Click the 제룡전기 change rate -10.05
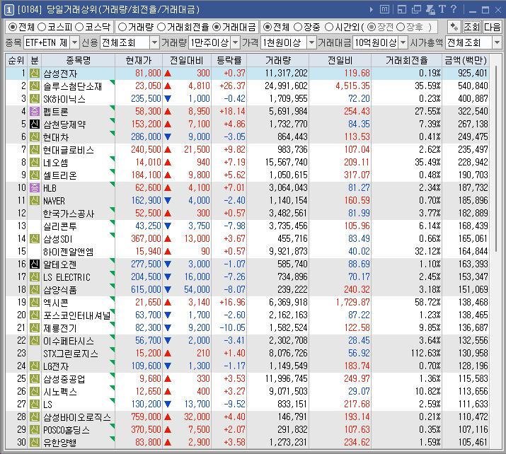The height and width of the screenshot is (454, 506). (x=233, y=327)
